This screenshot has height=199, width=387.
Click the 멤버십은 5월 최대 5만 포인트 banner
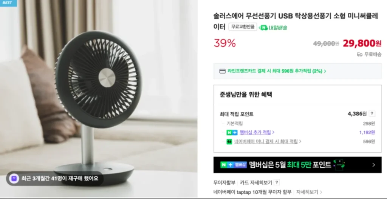[x=297, y=165]
